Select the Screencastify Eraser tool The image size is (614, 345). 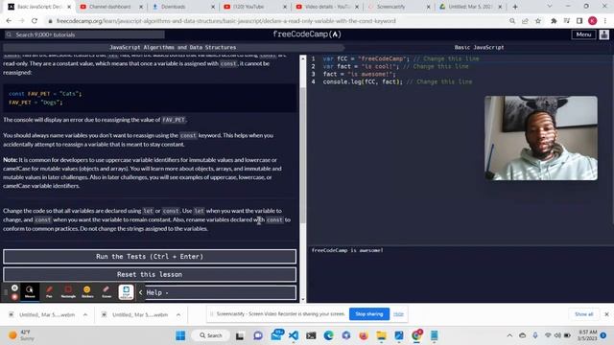[x=106, y=291]
